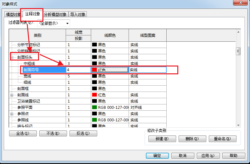The image size is (250, 164).
Task: Click the black color swatch of 中粗线
Action: 94,64
